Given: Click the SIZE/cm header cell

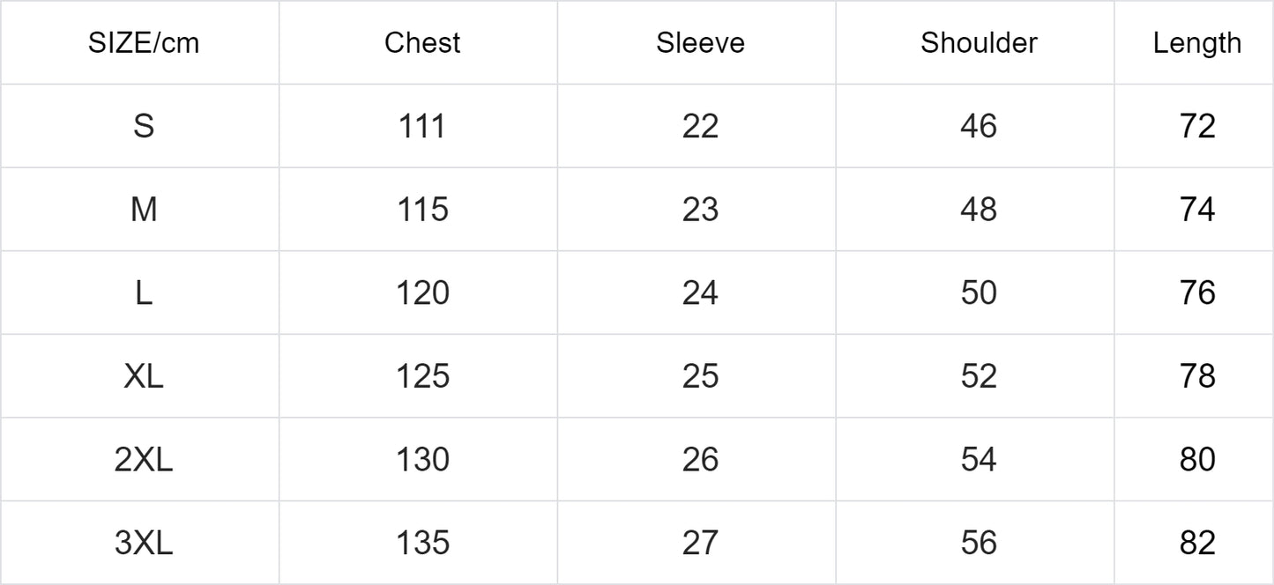Looking at the screenshot, I should [144, 43].
